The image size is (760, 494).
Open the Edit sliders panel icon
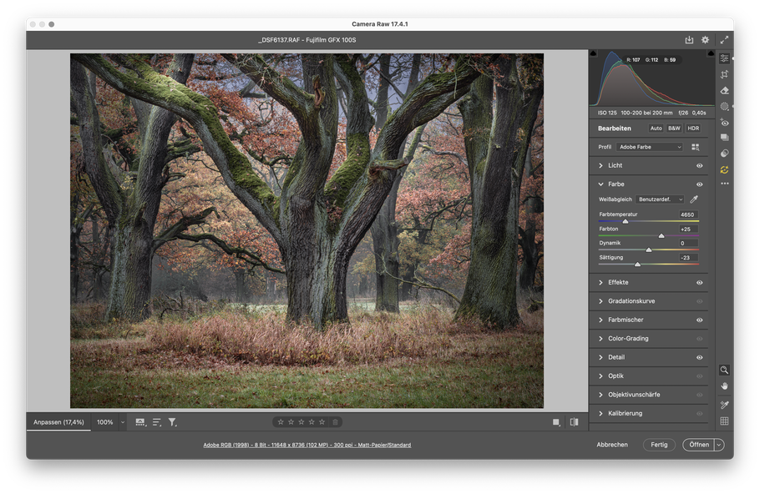[724, 58]
